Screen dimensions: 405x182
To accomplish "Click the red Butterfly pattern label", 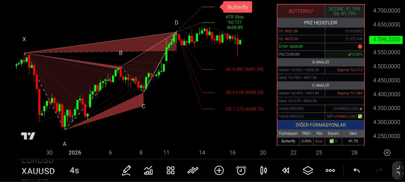I will pyautogui.click(x=237, y=7).
